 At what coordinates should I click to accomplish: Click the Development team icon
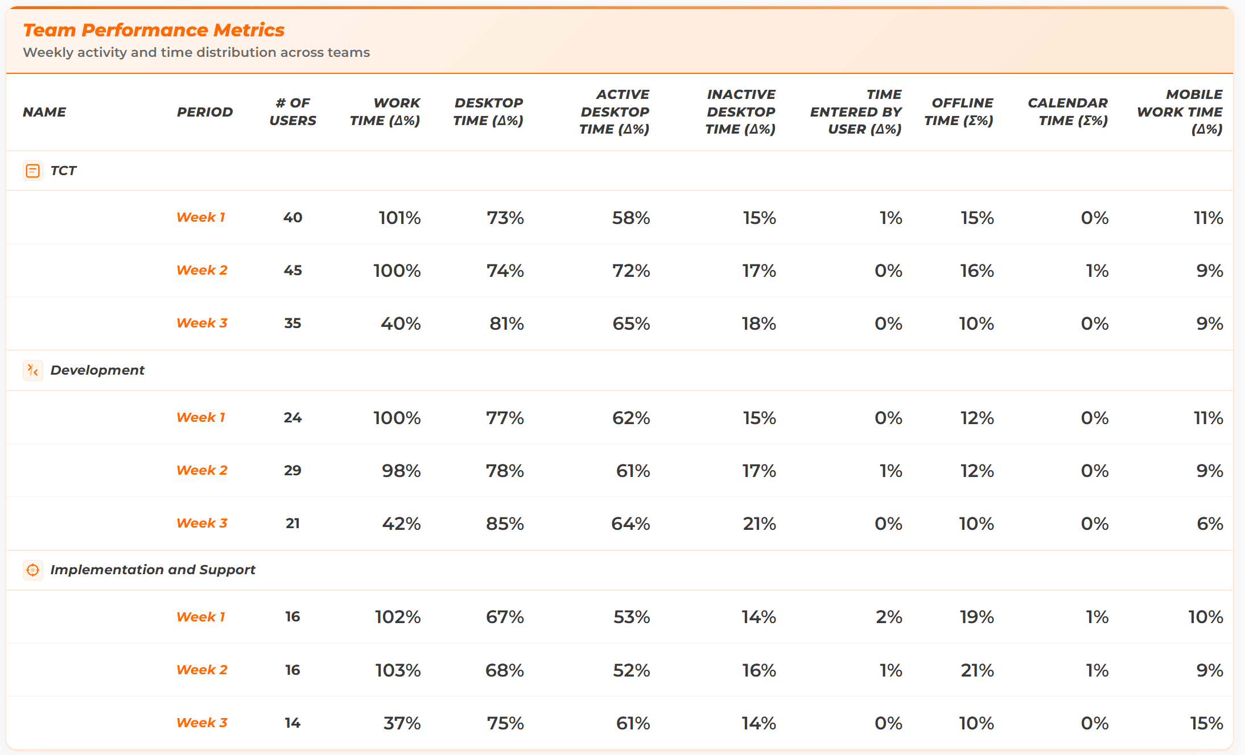(33, 371)
